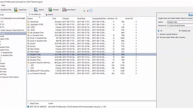
Task: Launch the Last Chance recovery tool
Action: pos(69,10)
